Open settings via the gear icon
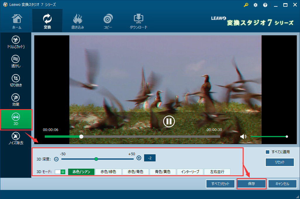The image size is (300, 199). (256, 5)
